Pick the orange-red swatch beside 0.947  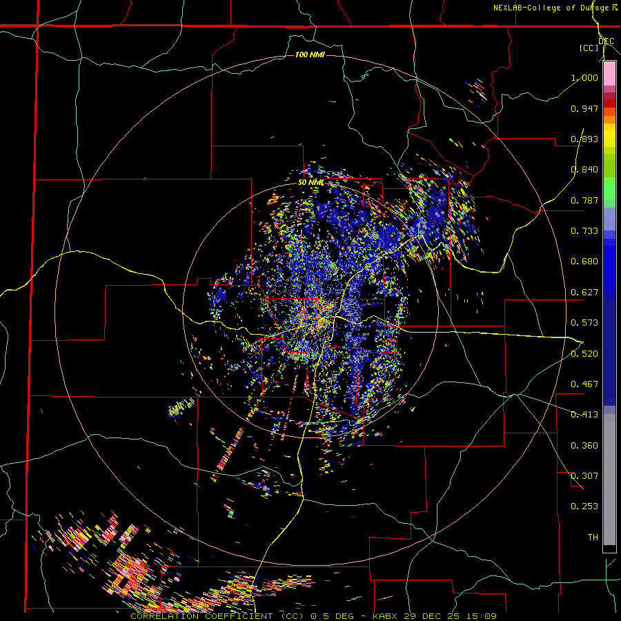609,112
